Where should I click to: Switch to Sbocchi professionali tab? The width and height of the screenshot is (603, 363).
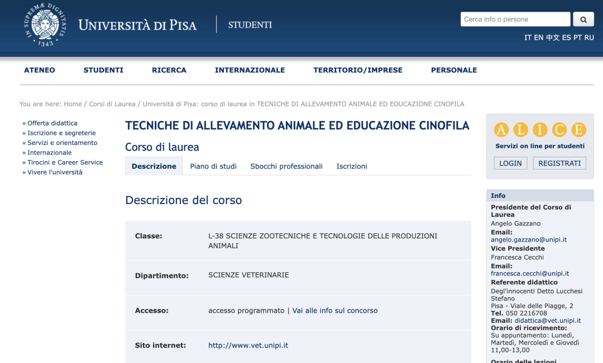pyautogui.click(x=286, y=166)
